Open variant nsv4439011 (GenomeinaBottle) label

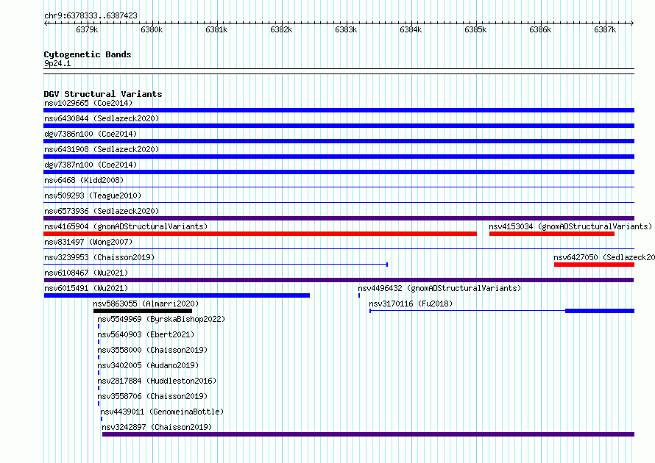click(162, 412)
